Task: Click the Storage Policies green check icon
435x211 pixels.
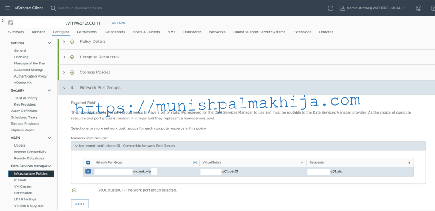Action: coord(72,72)
